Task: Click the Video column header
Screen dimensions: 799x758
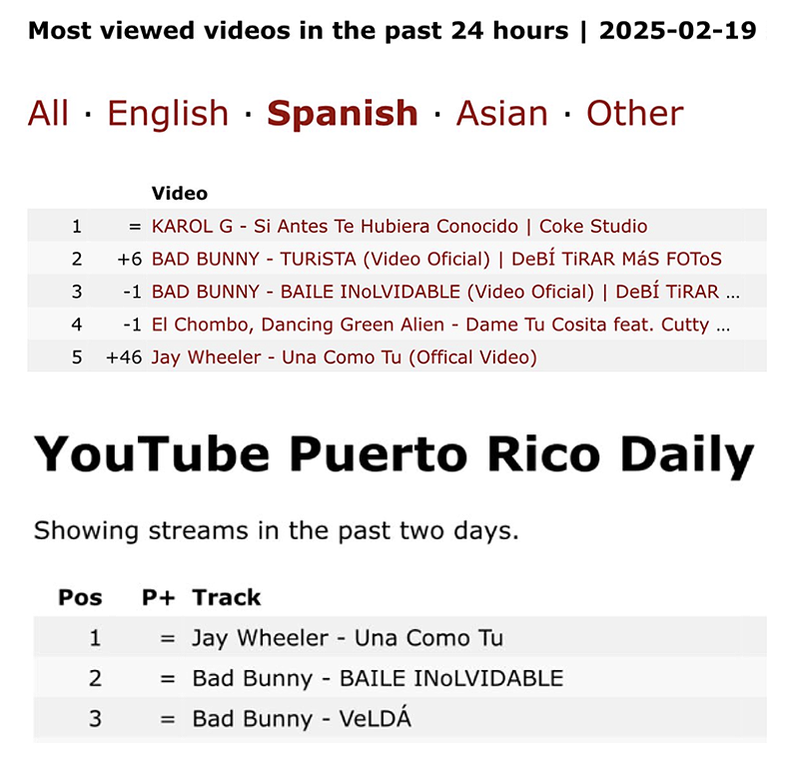Action: click(x=179, y=193)
